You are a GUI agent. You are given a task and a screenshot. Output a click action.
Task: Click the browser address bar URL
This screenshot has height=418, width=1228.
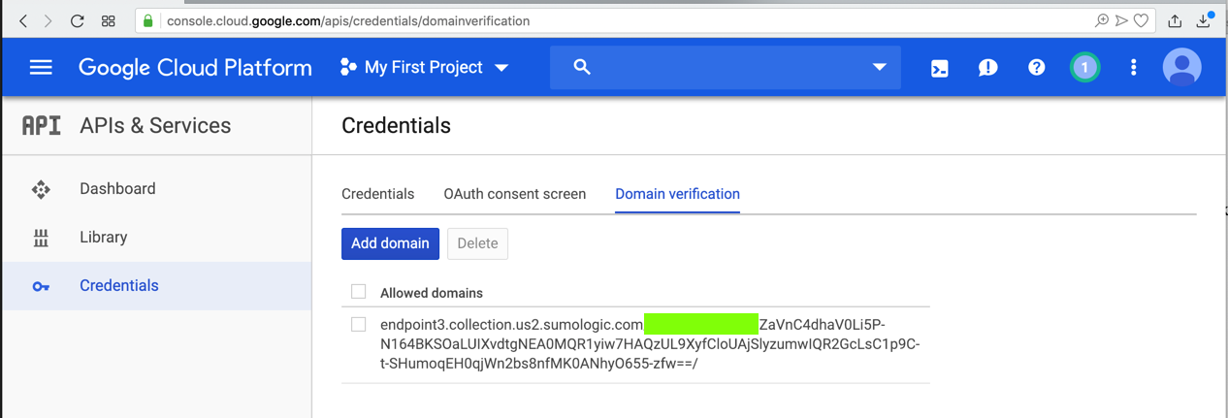(x=349, y=20)
